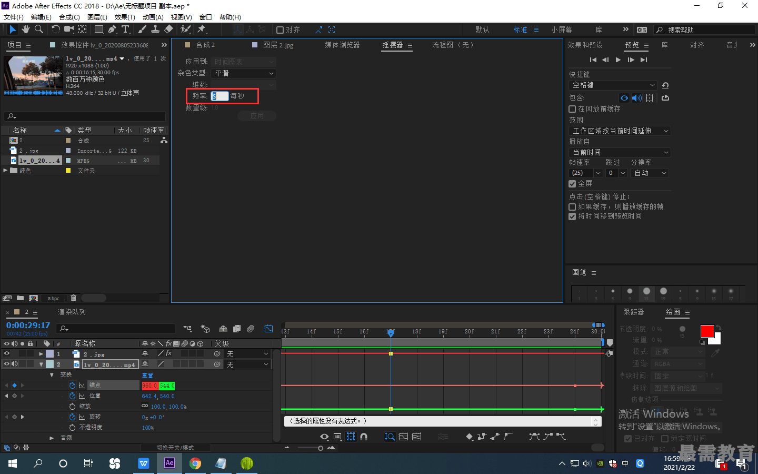Switch to the 渲染队列 tab
This screenshot has width=758, height=474.
coord(72,312)
